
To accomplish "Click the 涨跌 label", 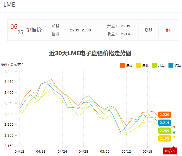I will [x=149, y=30].
